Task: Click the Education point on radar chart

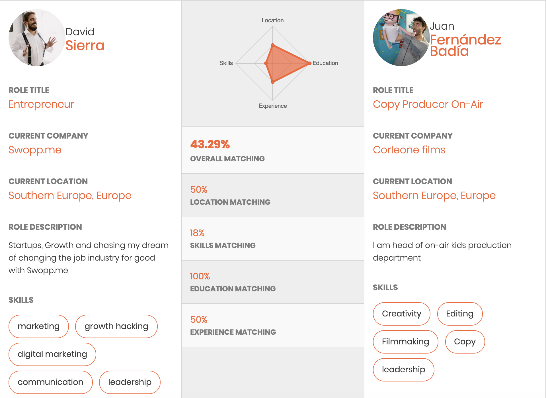Action: (x=309, y=63)
